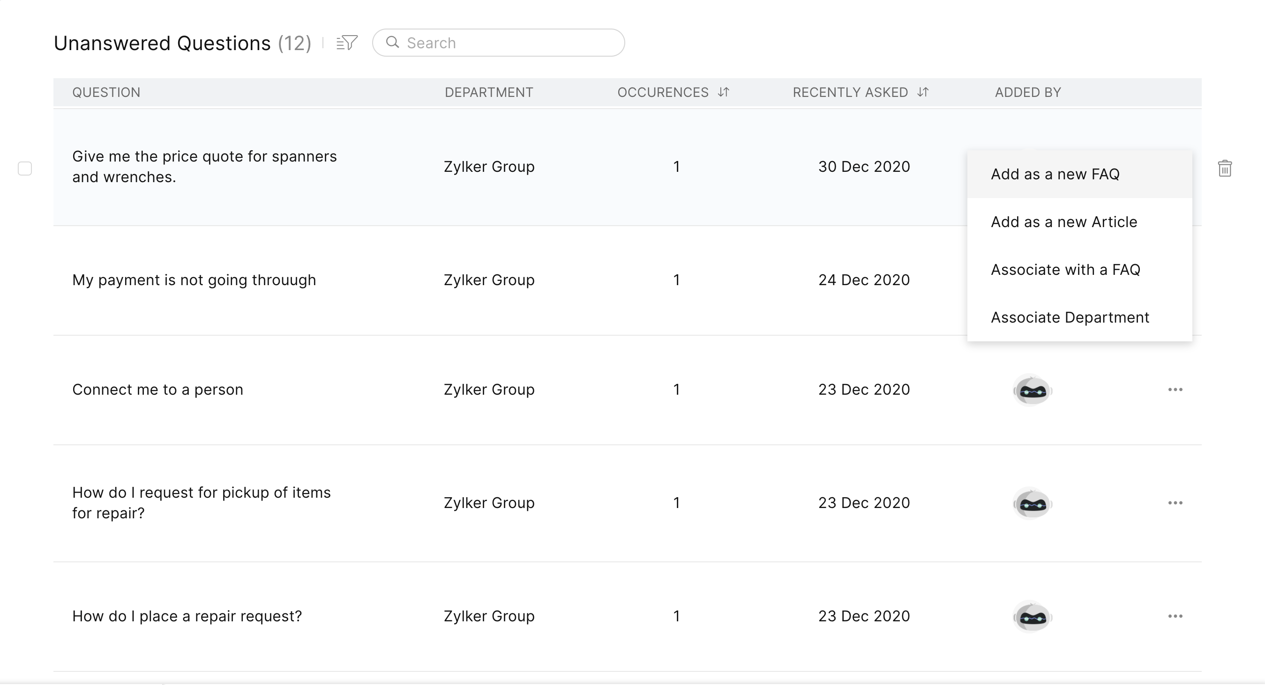Open more options for pickup request row
Screen dimensions: 1265x685
[x=1175, y=503]
